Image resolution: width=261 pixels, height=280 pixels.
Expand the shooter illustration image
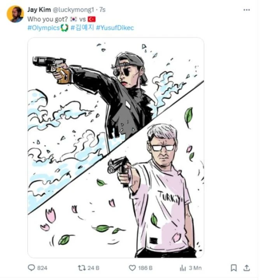pyautogui.click(x=116, y=148)
